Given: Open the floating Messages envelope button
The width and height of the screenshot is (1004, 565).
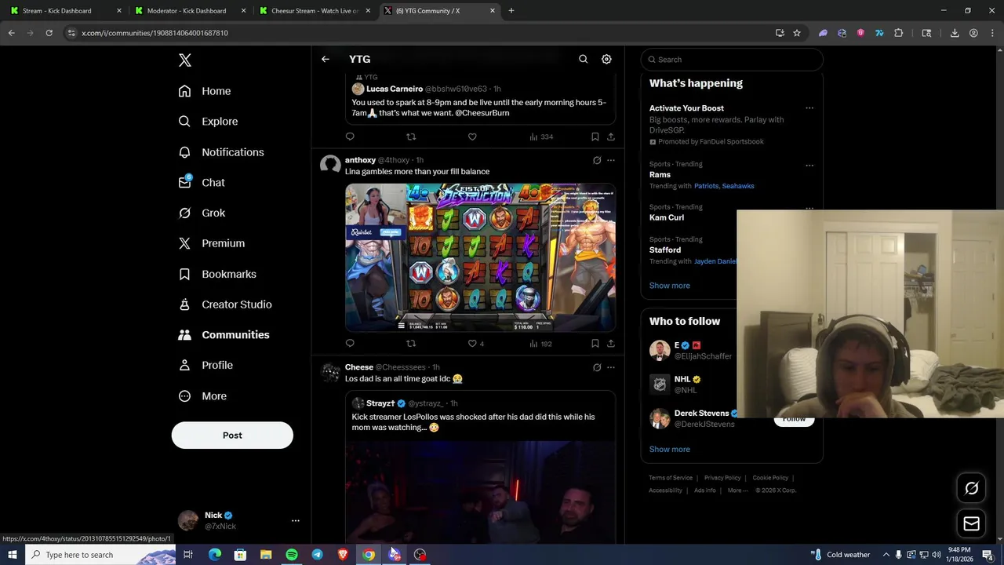Looking at the screenshot, I should 972,523.
